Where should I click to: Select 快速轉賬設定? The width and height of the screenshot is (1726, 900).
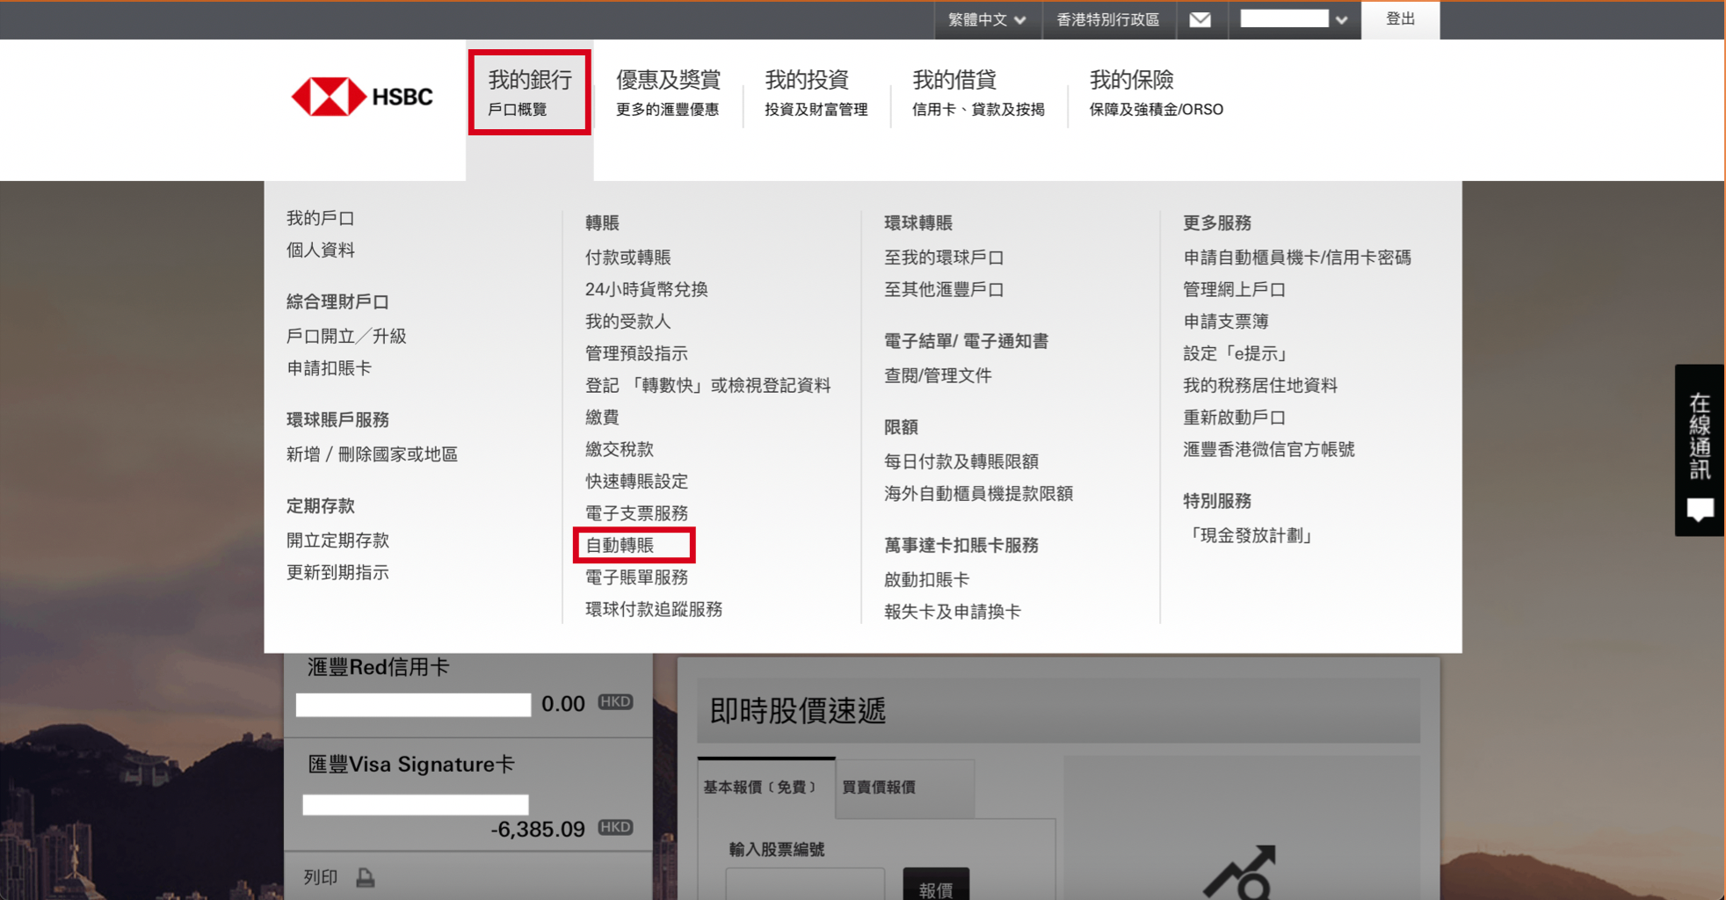636,482
